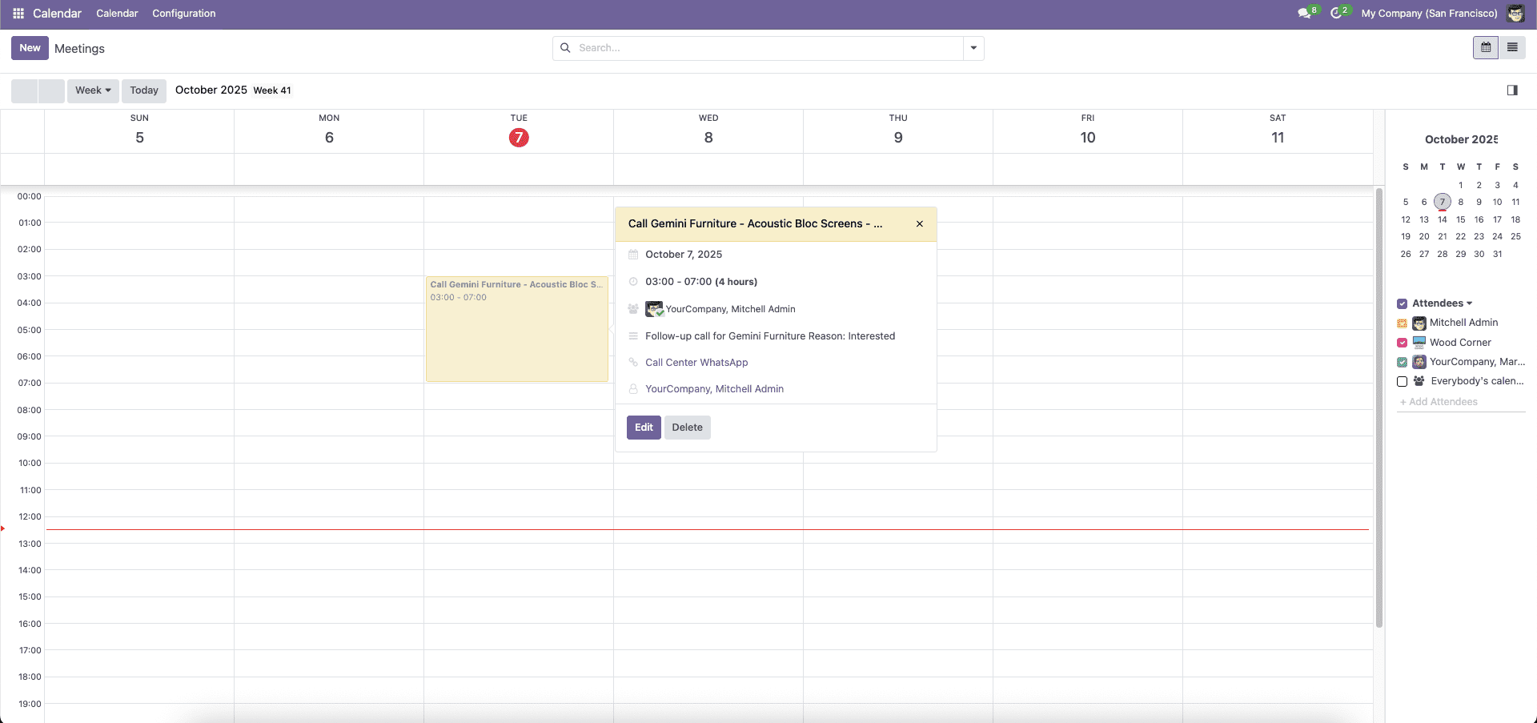1537x723 pixels.
Task: Open the chat messages icon with badge 8
Action: [x=1307, y=13]
